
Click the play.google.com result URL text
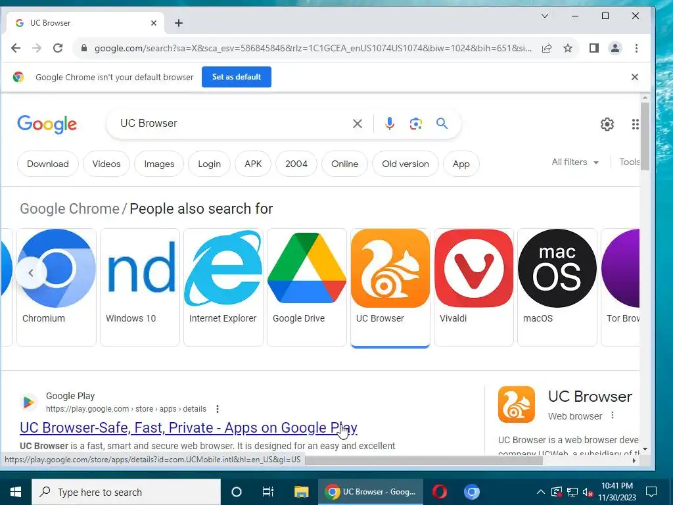point(126,409)
